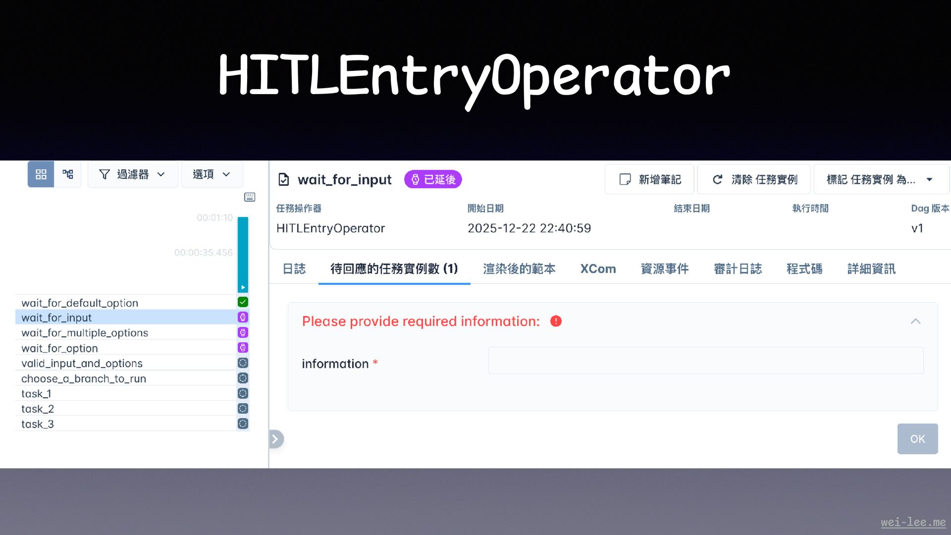The height and width of the screenshot is (535, 951).
Task: Click wait_for_option purple deferred status icon
Action: coord(243,348)
